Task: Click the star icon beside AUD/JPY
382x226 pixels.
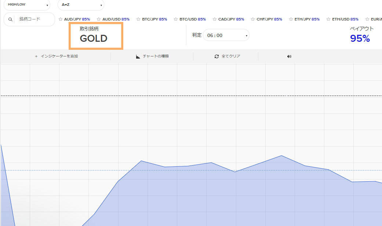Action: tap(61, 19)
